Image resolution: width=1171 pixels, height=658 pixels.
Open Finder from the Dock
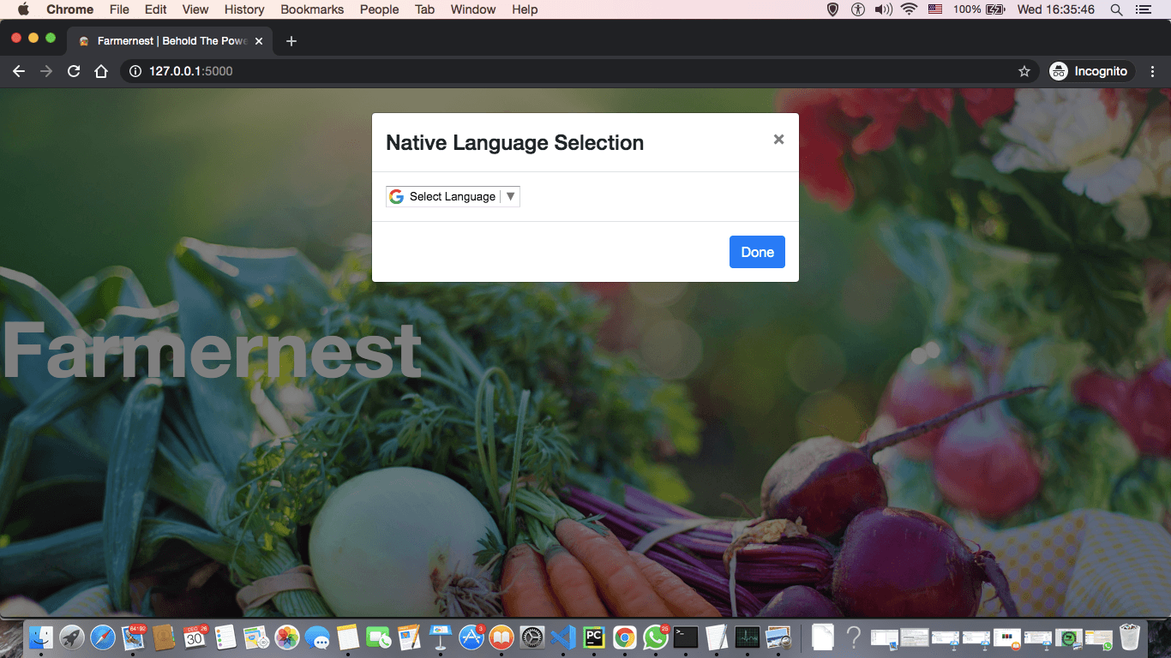[x=41, y=637]
